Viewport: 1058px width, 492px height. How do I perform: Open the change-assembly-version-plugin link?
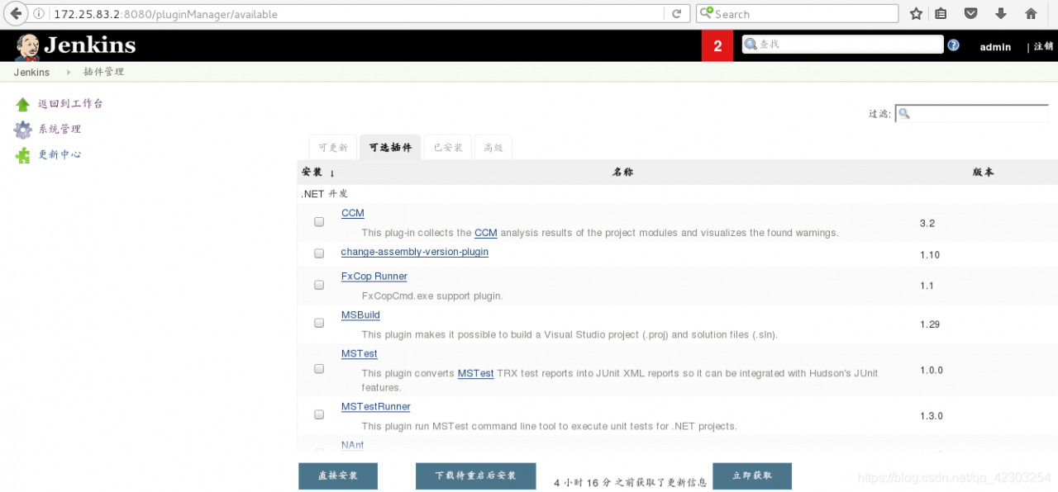[415, 252]
